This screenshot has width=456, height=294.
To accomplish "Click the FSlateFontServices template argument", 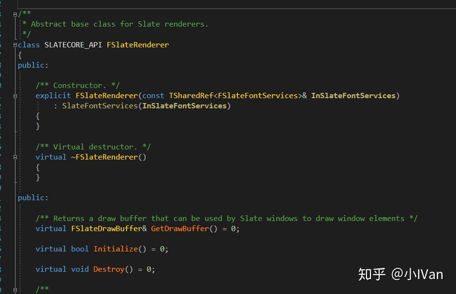I will [258, 96].
